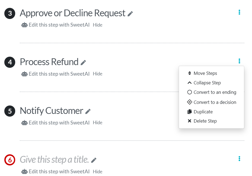Click the red step number 6 badge

point(9,159)
